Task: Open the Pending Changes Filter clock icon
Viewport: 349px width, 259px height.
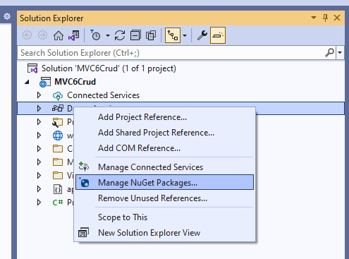Action: click(95, 35)
